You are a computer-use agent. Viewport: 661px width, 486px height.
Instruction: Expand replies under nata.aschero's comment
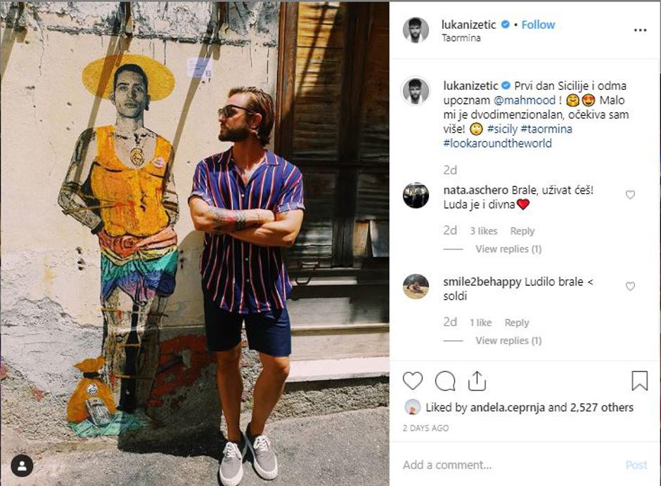(508, 249)
